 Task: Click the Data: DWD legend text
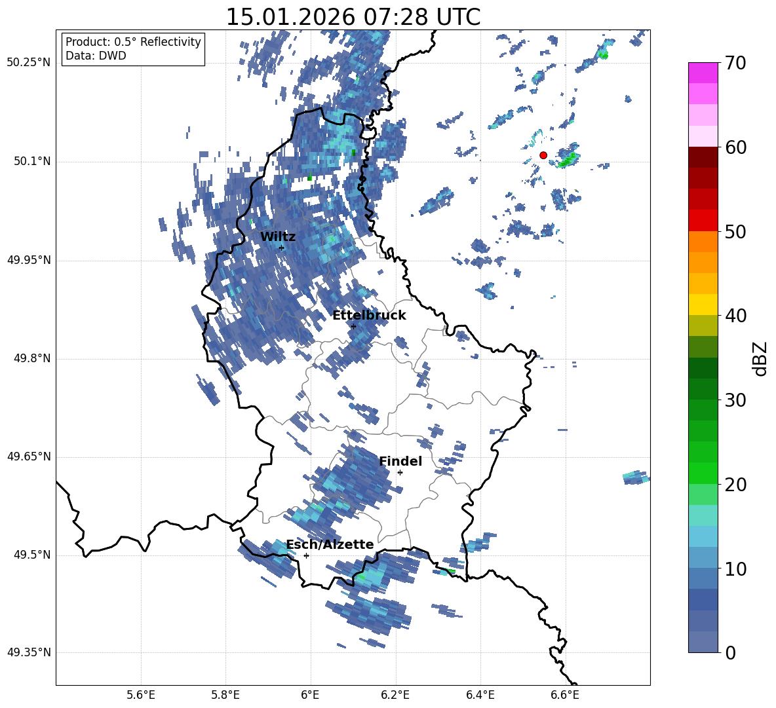96,56
